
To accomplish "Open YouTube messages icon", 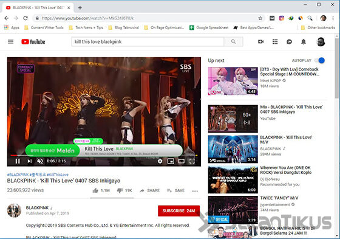I will click(x=289, y=41).
